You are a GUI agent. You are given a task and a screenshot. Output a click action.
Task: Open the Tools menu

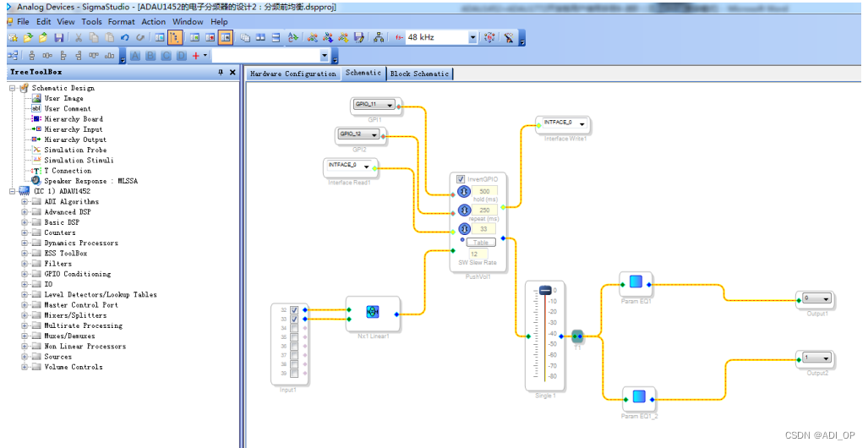click(x=91, y=22)
